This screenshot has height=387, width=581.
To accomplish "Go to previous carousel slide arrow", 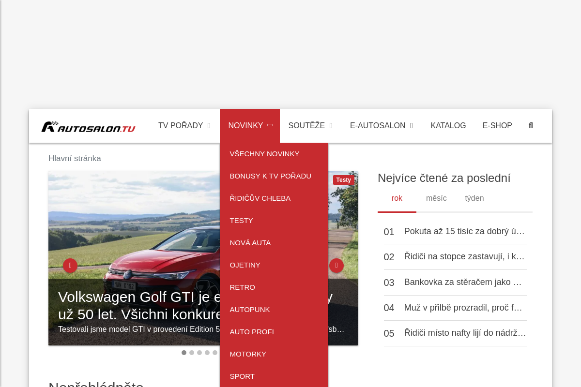I will pyautogui.click(x=70, y=266).
